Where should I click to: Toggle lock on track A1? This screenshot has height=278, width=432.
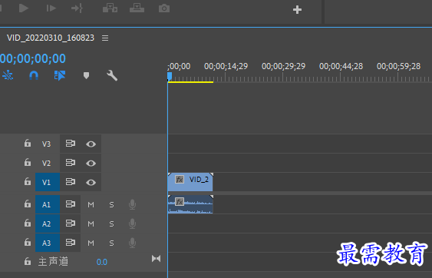28,204
